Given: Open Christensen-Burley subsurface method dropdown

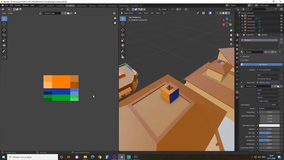Looking at the screenshot, I should point(268,79).
